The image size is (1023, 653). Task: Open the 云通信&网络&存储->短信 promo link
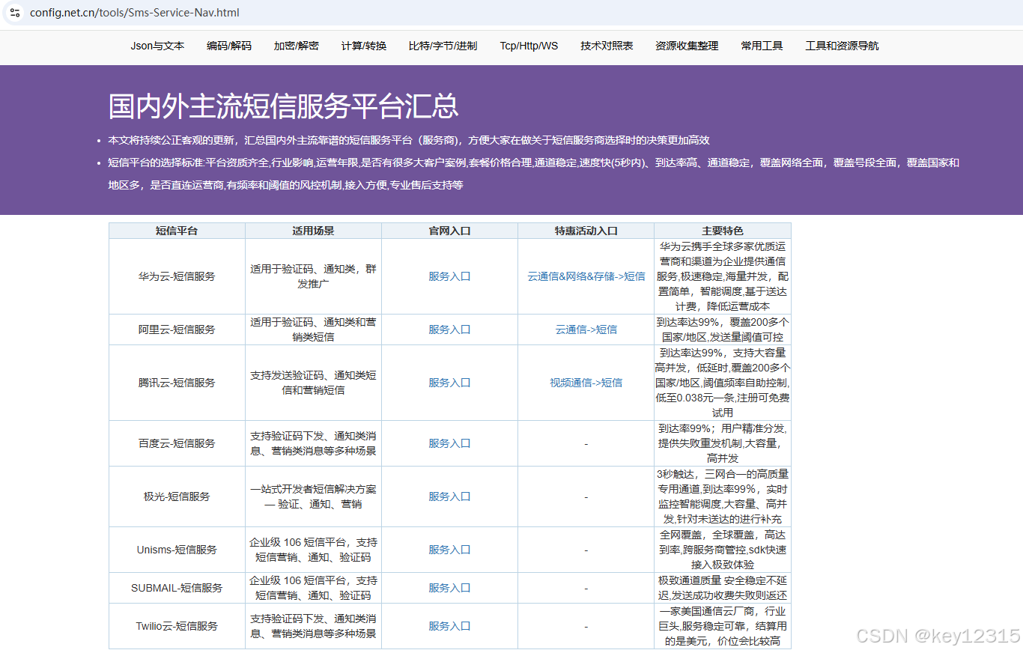pyautogui.click(x=586, y=276)
